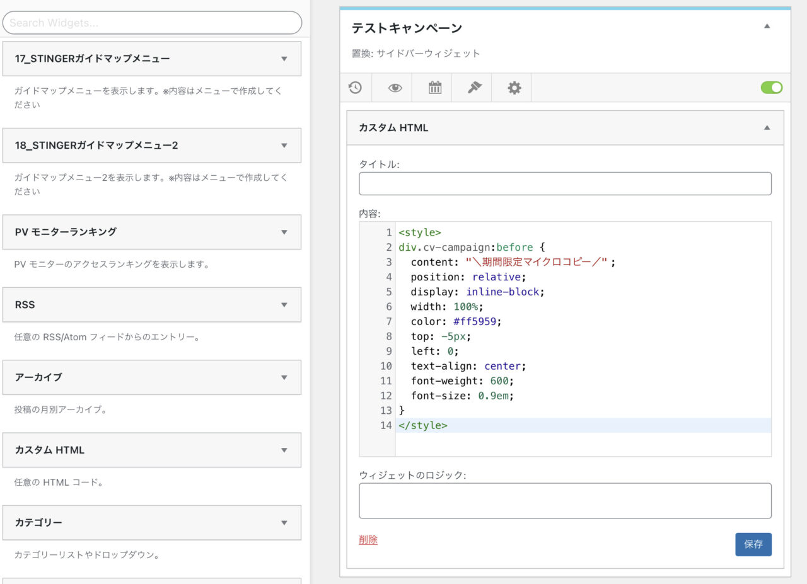
Task: Click the タイトル text input
Action: (x=565, y=183)
